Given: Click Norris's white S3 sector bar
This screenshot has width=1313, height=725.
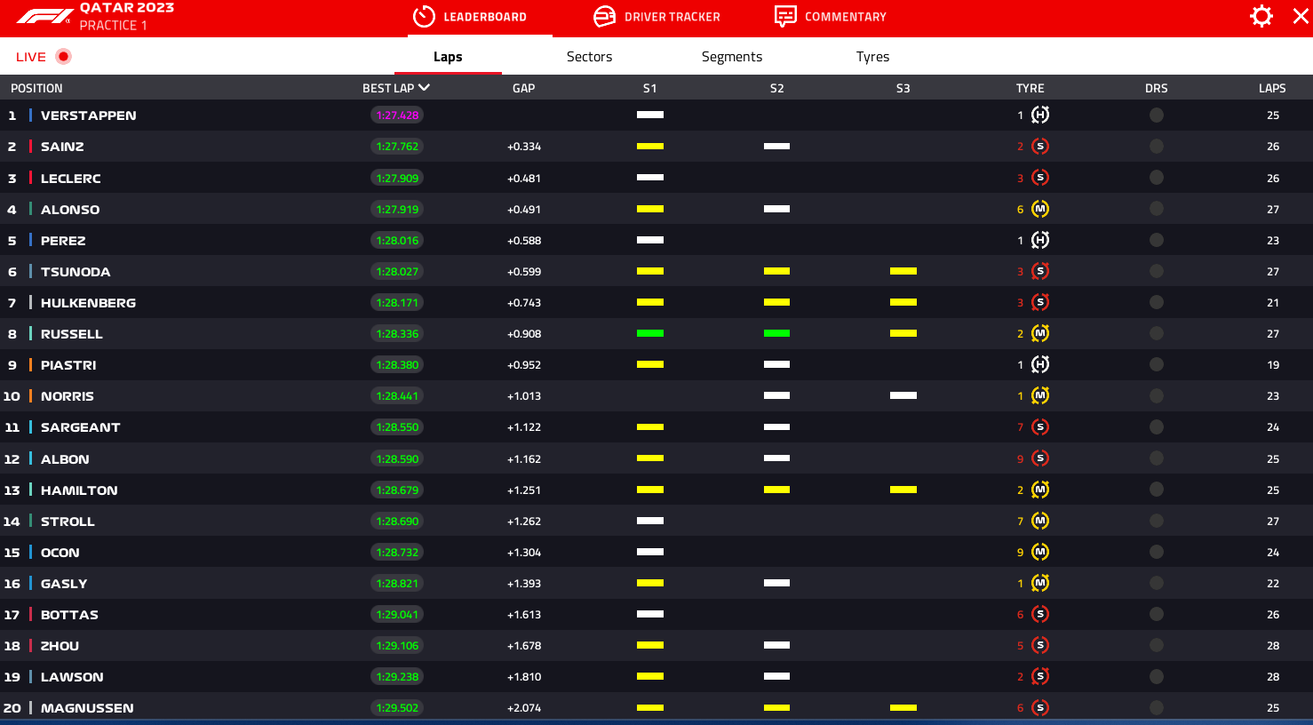Looking at the screenshot, I should click(x=903, y=395).
